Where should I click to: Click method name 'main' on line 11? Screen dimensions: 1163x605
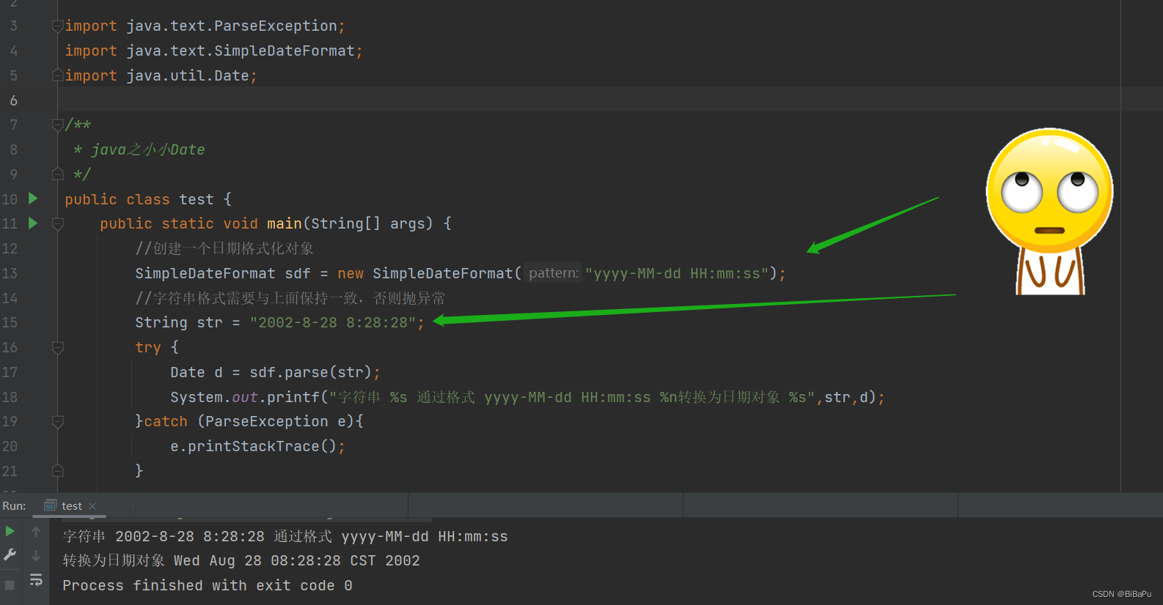(285, 223)
